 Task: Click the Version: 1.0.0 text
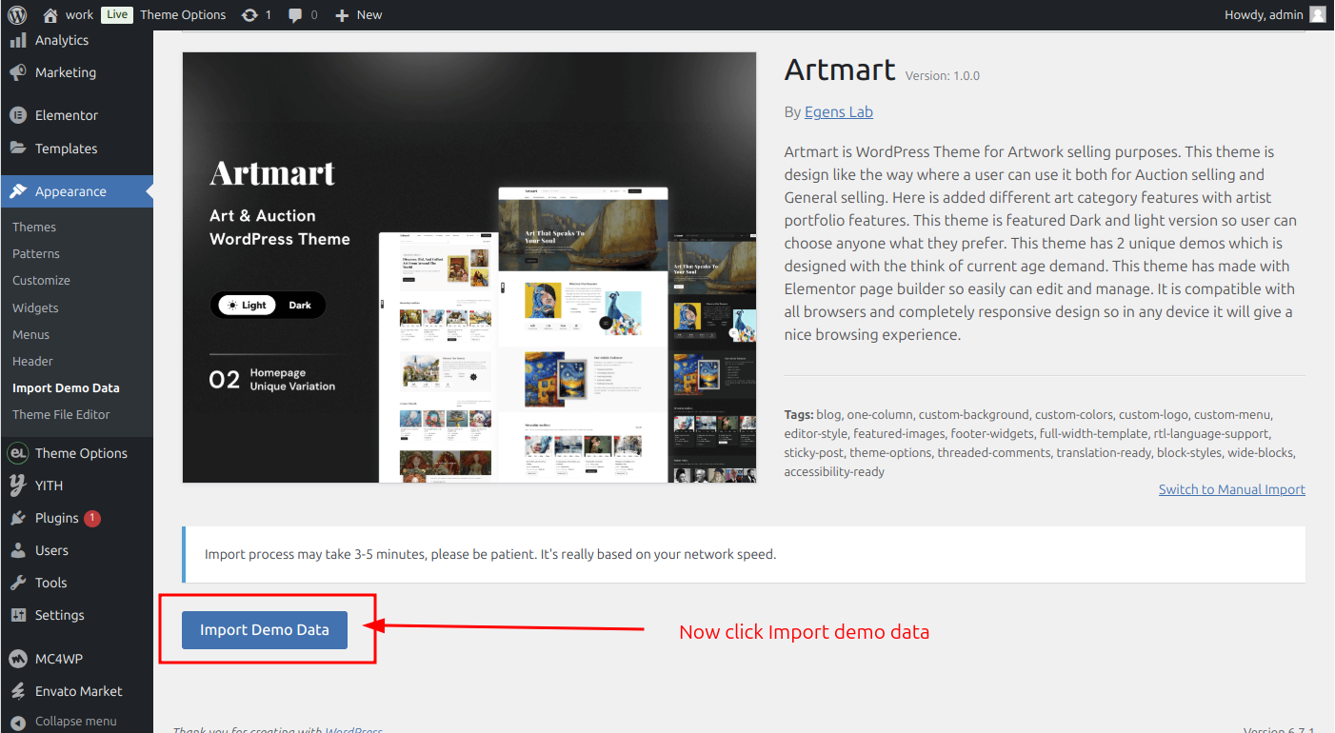[x=942, y=75]
